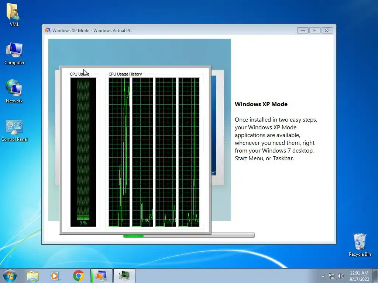
Task: Launch Windows Explorer from the taskbar
Action: pyautogui.click(x=33, y=276)
